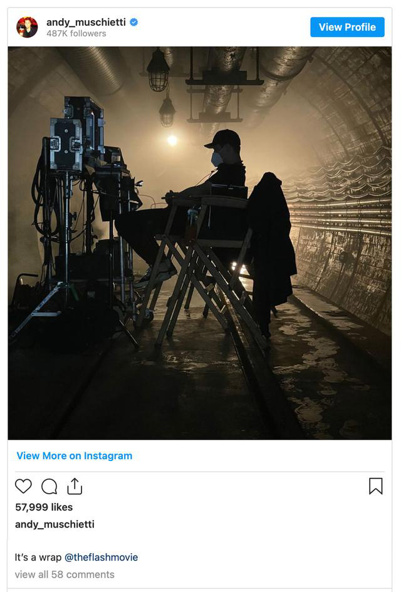This screenshot has height=592, width=401.
Task: Click the andy_muschietti username in the header
Action: (86, 23)
